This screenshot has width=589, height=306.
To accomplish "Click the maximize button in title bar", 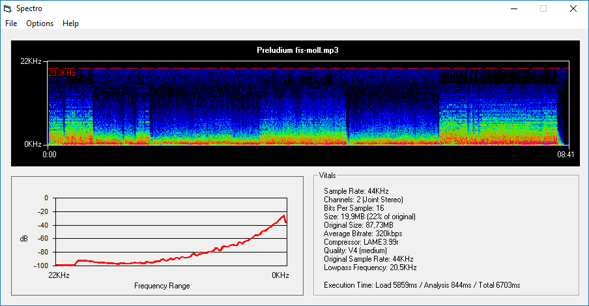I will (x=543, y=8).
